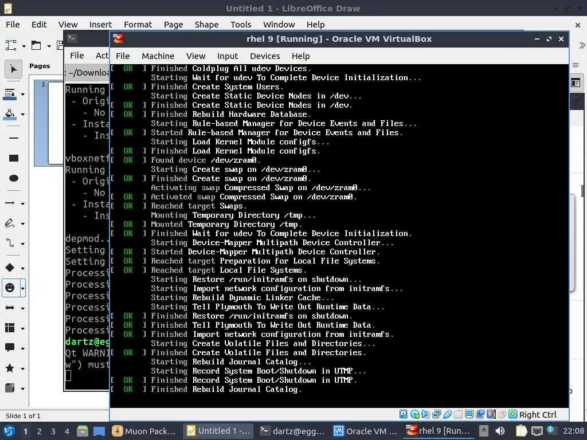The height and width of the screenshot is (440, 587).
Task: Select the Rectangle drawing tool
Action: [x=14, y=158]
